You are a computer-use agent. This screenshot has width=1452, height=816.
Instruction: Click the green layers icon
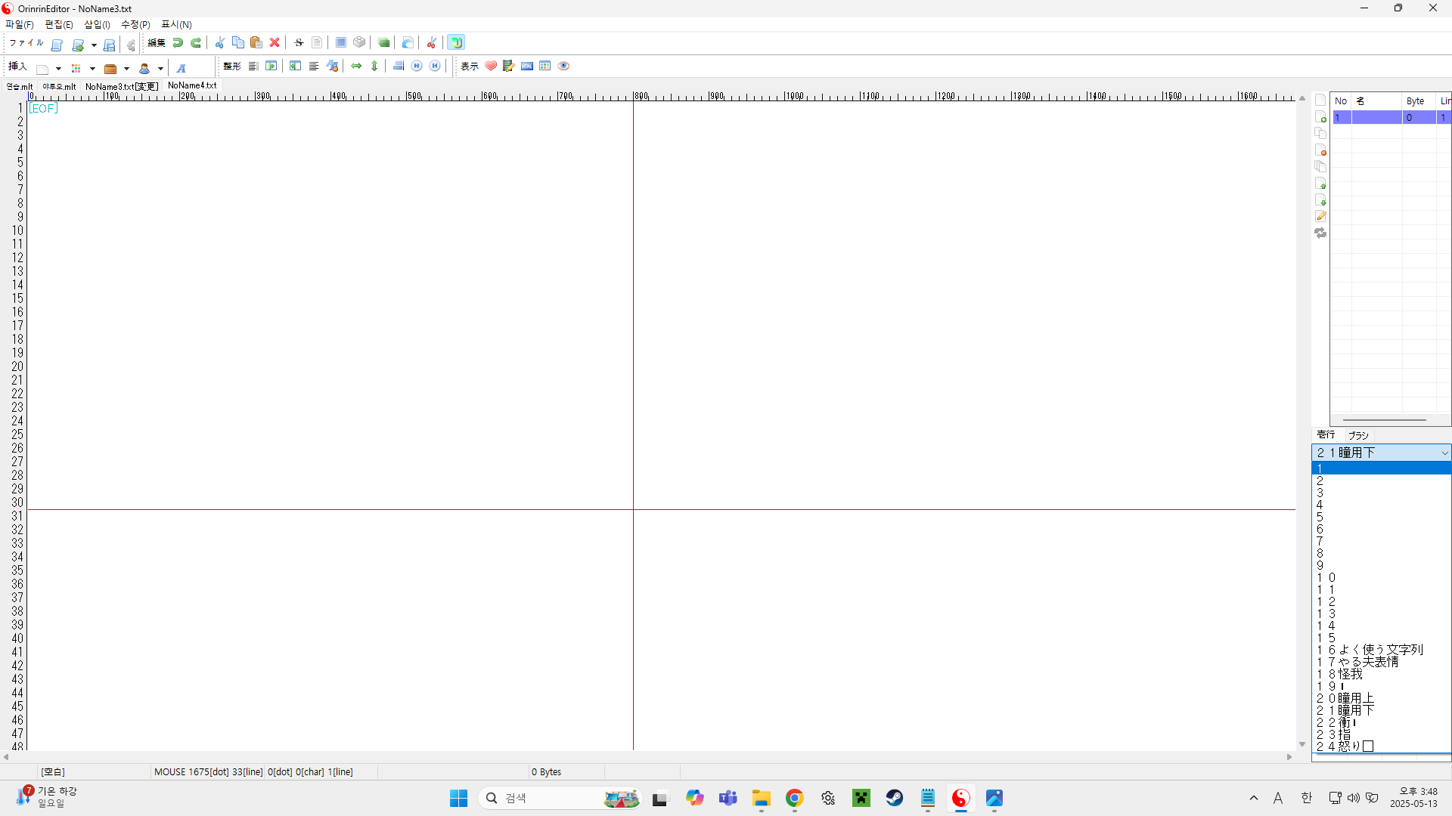(384, 43)
